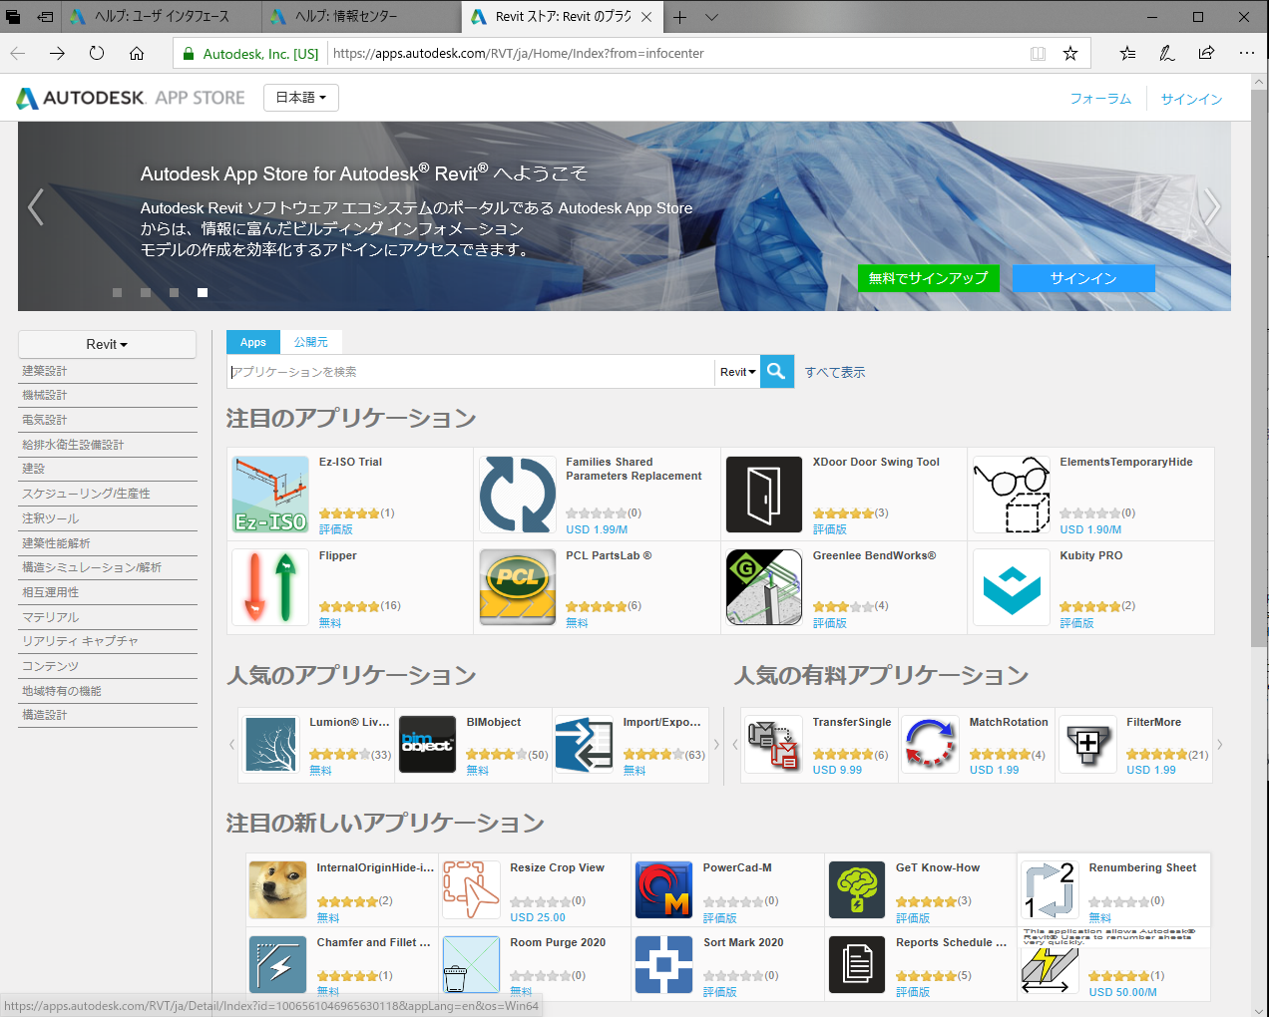Image resolution: width=1269 pixels, height=1017 pixels.
Task: Open the BIMobject app icon
Action: pos(428,745)
